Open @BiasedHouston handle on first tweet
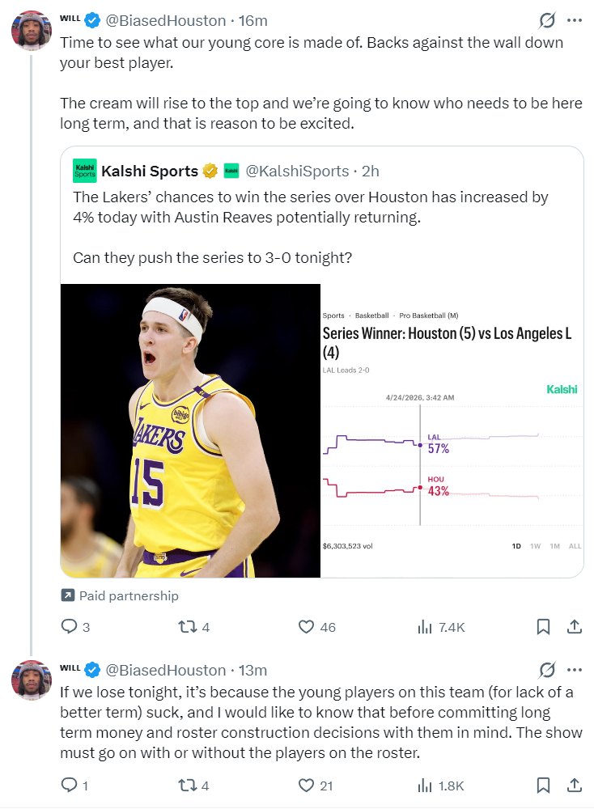 pos(166,21)
